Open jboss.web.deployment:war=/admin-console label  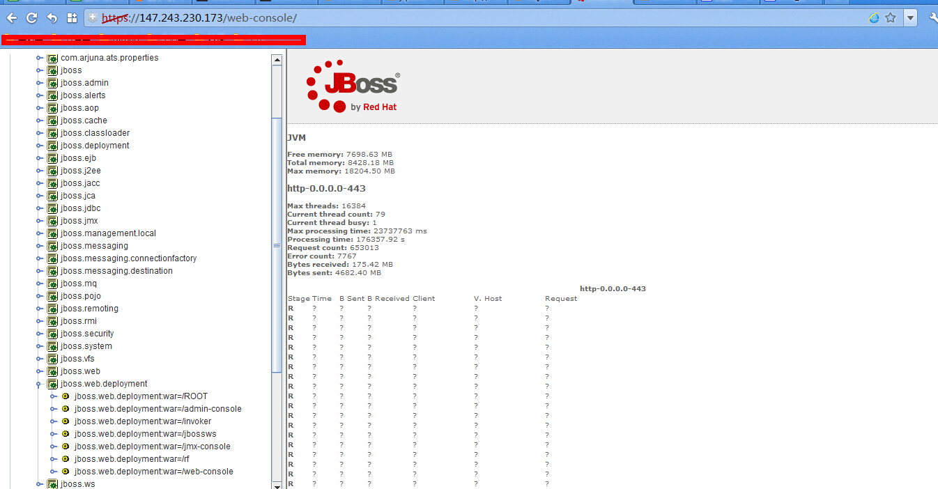click(x=158, y=409)
